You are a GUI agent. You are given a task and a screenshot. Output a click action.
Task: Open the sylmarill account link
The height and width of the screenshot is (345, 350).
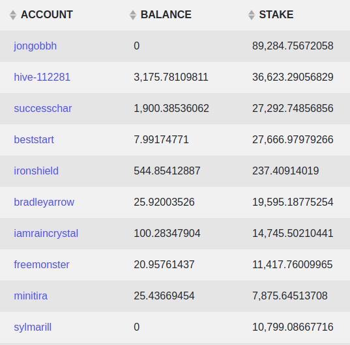pyautogui.click(x=33, y=327)
